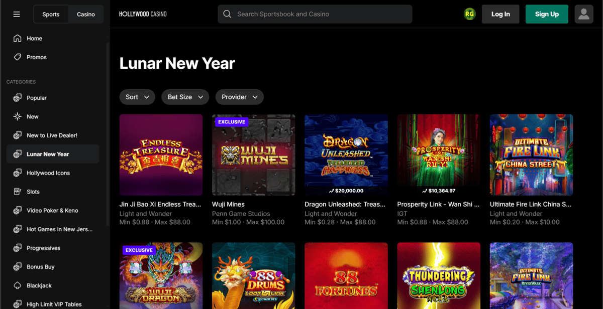Click the Promos tag icon
Viewport: 603px width, 309px height.
click(18, 57)
